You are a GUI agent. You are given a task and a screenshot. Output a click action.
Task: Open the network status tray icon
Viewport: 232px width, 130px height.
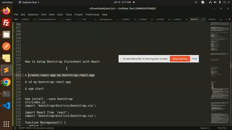pos(210,2)
